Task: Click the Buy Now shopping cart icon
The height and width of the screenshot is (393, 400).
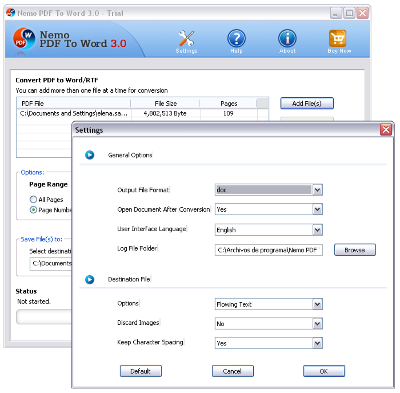Action: [338, 38]
